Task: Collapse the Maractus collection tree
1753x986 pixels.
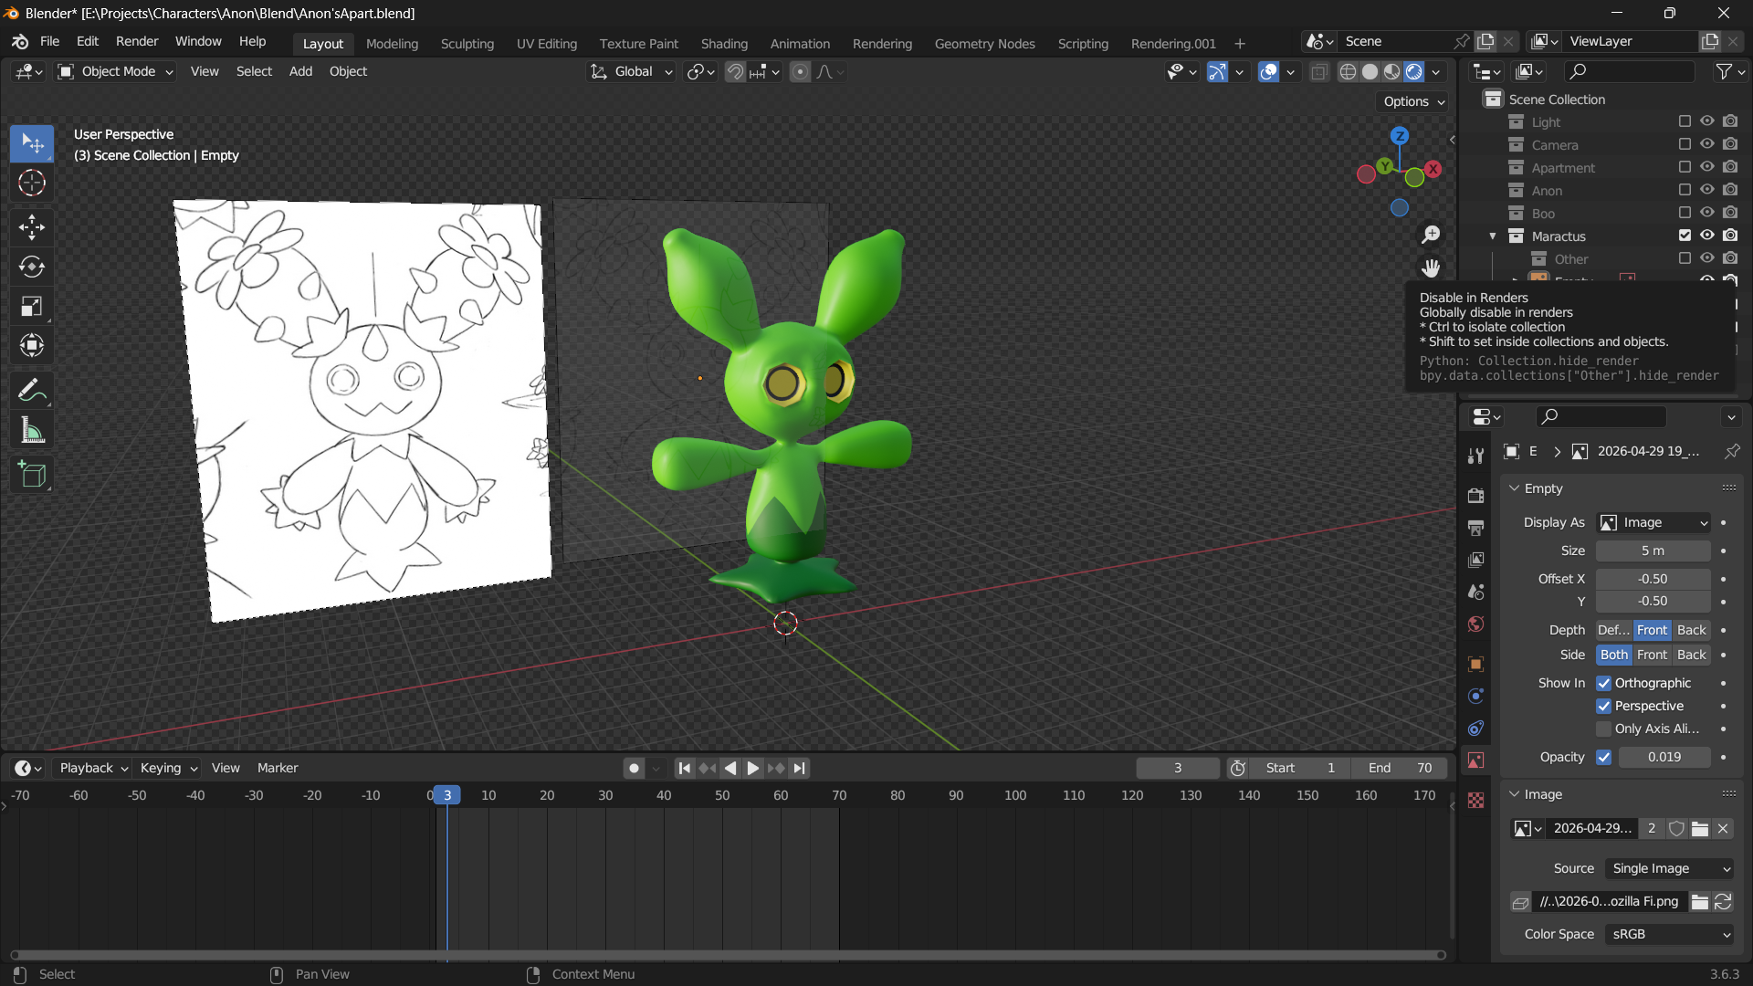Action: click(1493, 236)
